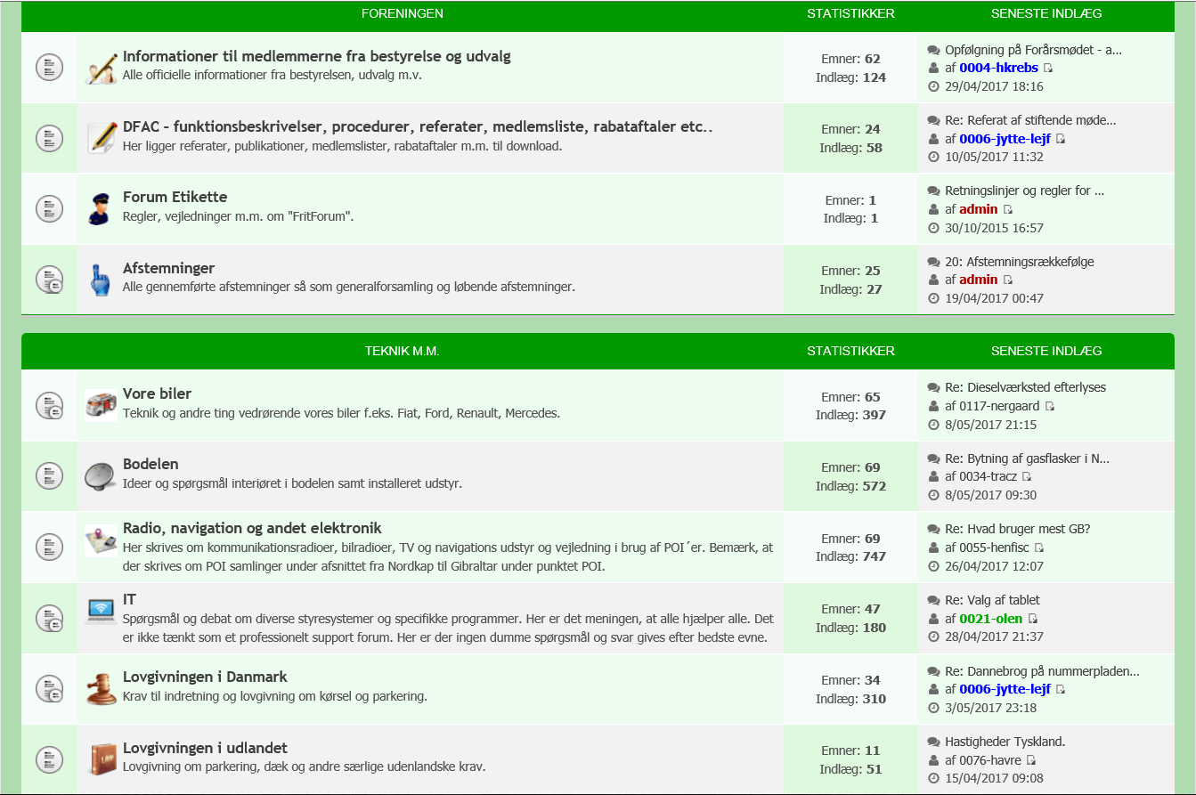The image size is (1196, 795).
Task: Open latest post 'Opfølgning på Forårsmødet'
Action: point(1033,50)
